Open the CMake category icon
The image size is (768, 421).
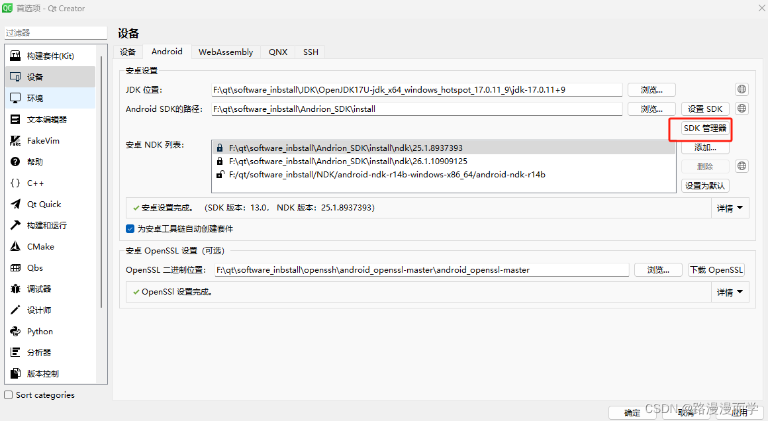coord(16,246)
